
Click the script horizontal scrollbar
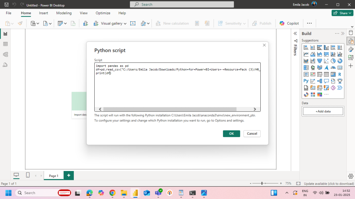click(170, 109)
